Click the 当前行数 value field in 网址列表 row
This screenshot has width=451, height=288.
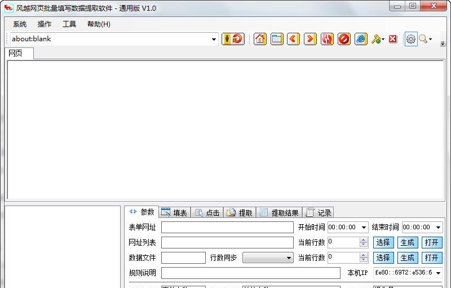click(x=344, y=242)
